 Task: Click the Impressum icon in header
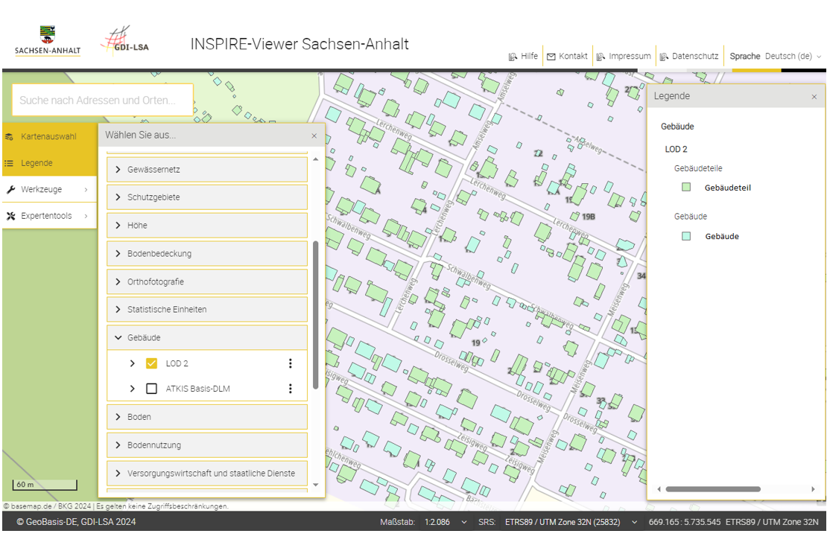(601, 57)
